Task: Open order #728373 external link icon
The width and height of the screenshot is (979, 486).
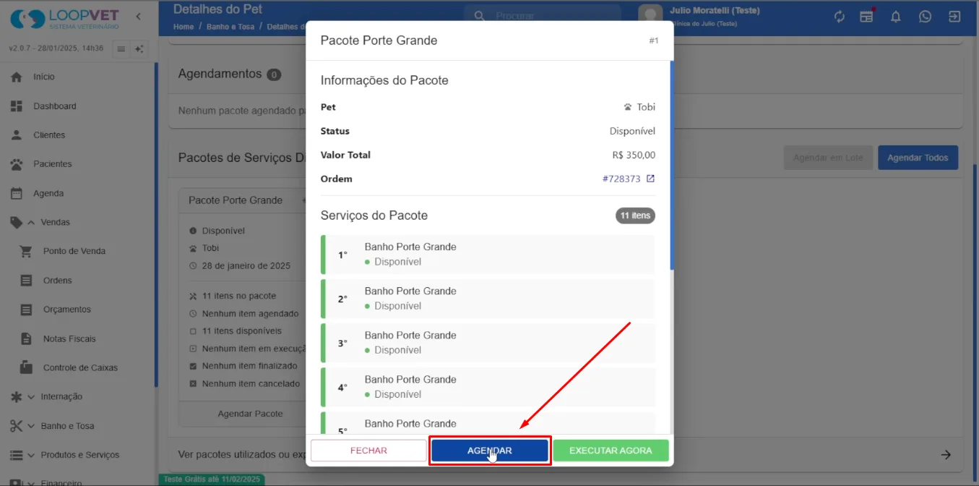Action: point(650,179)
